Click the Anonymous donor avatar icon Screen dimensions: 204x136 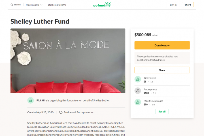tap(138, 91)
